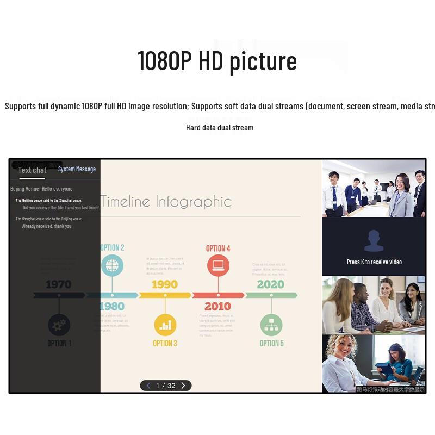Click 'Press K to receive video' text

coord(374,262)
